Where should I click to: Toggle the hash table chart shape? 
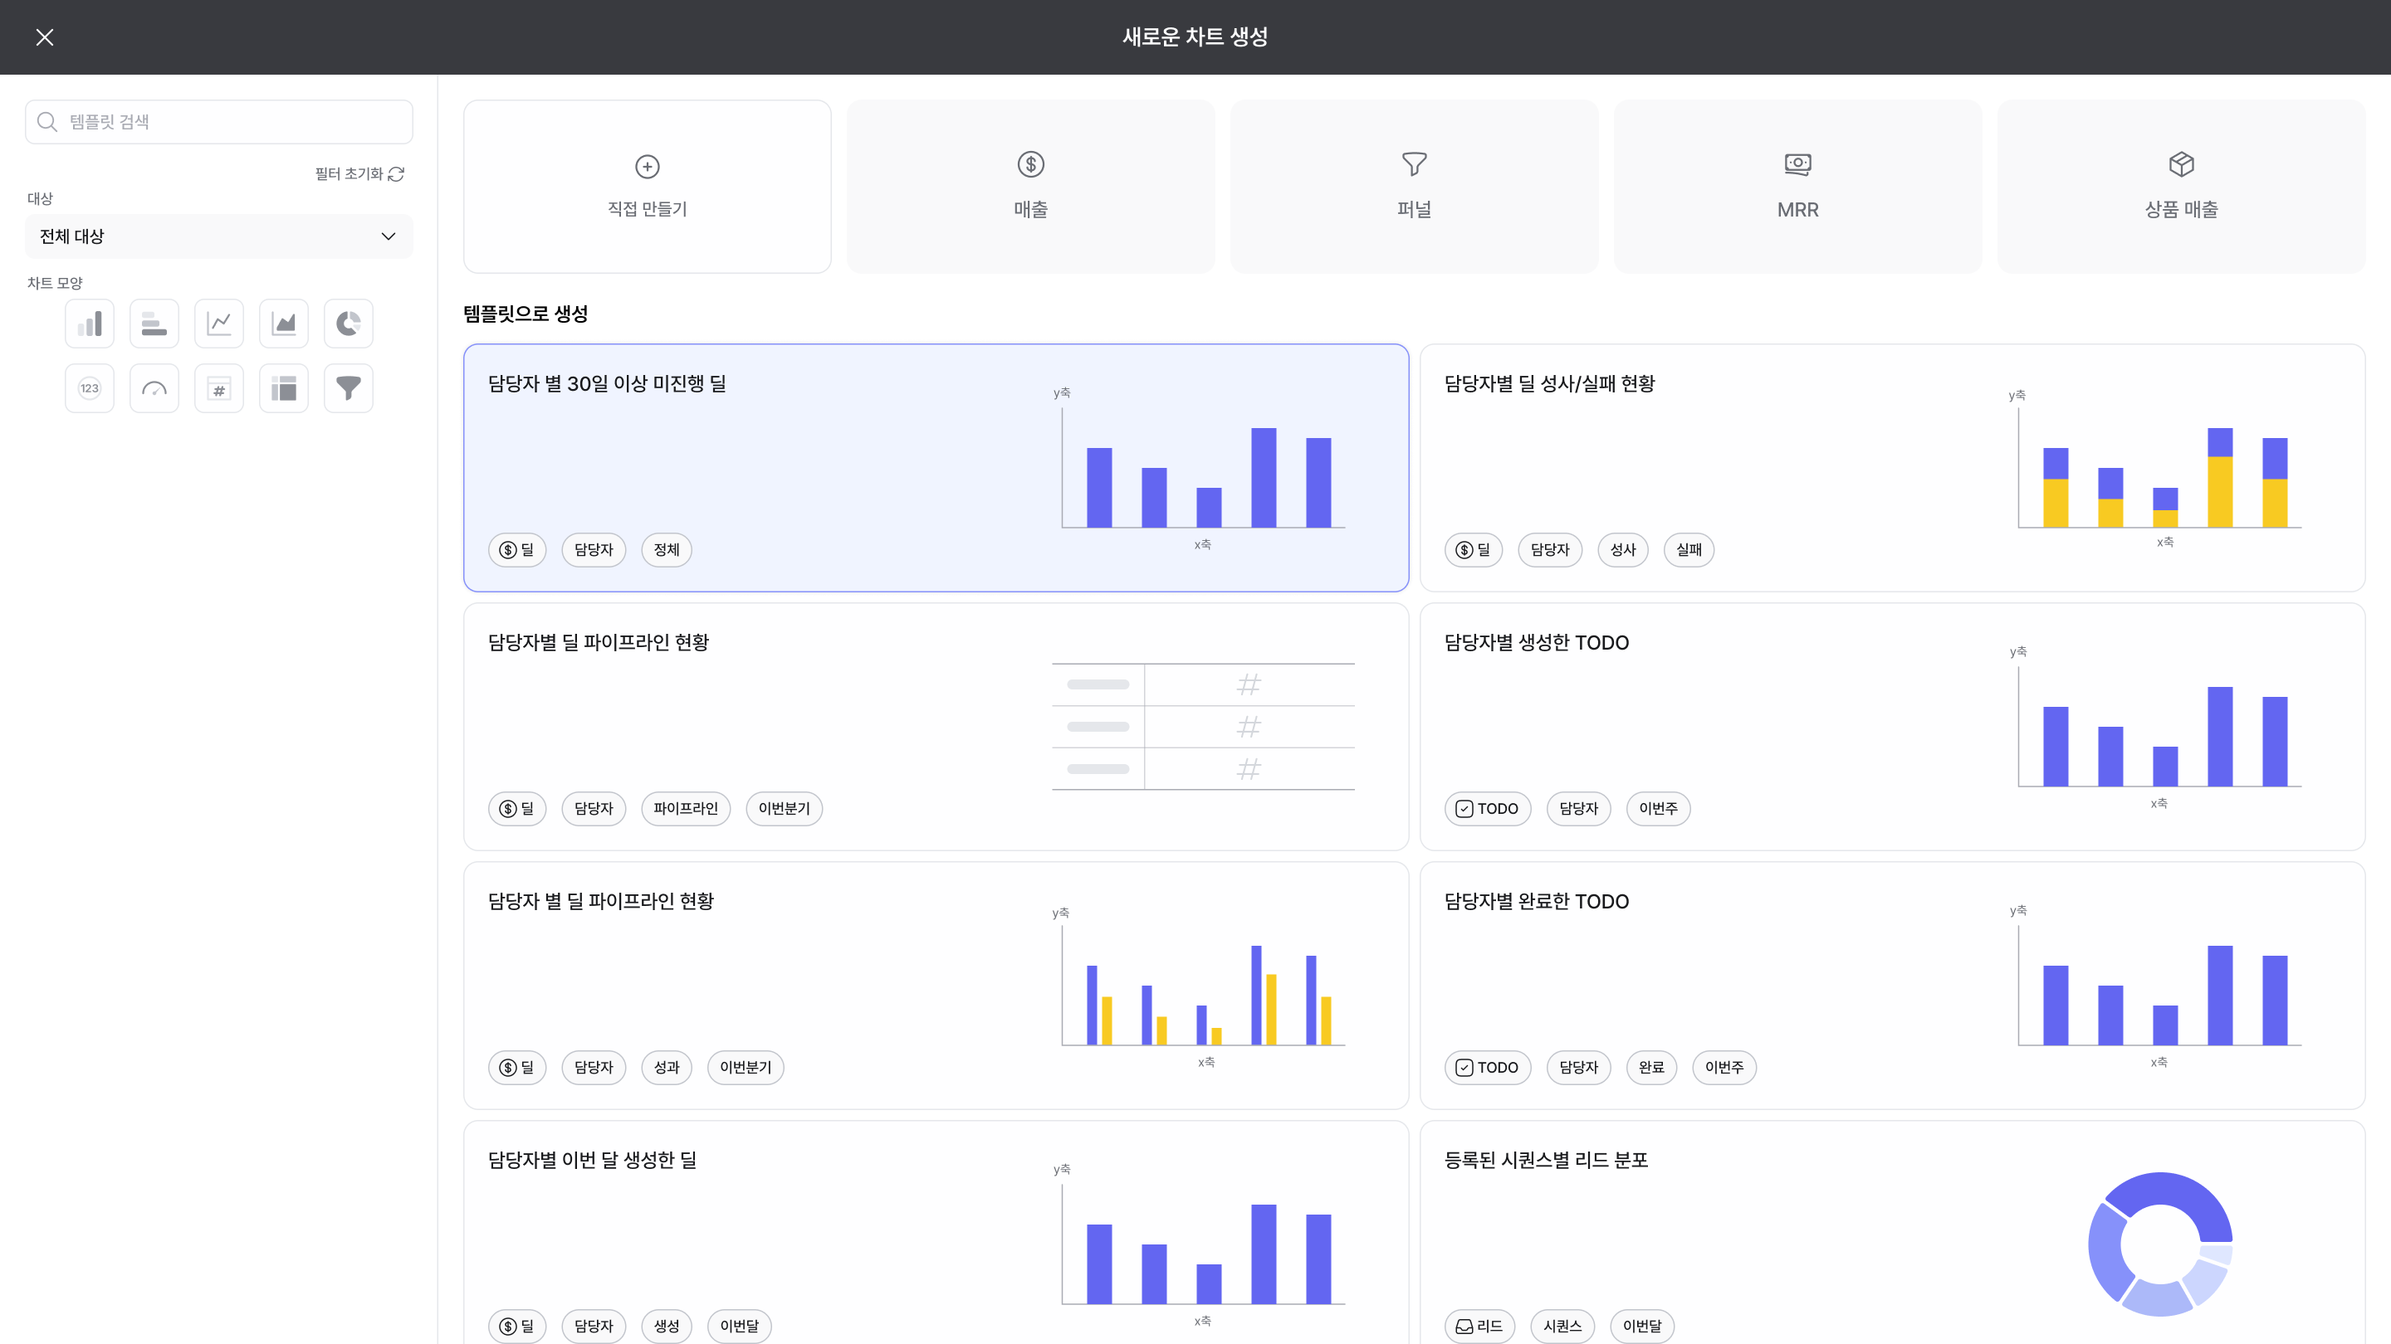click(x=219, y=388)
